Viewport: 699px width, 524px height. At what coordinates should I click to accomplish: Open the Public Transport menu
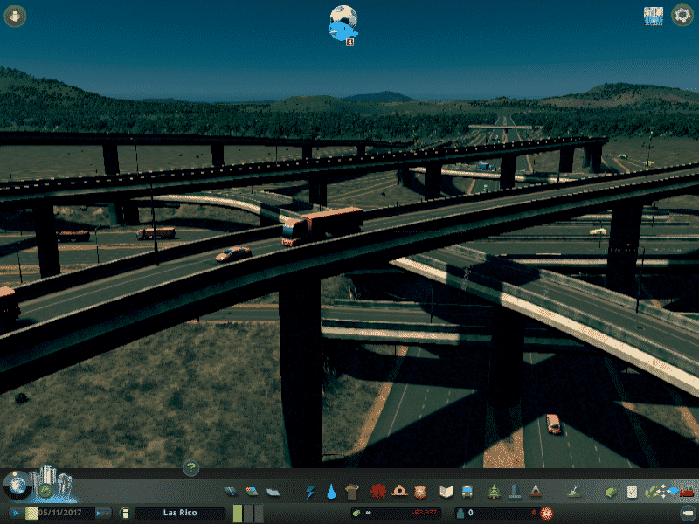tap(467, 492)
